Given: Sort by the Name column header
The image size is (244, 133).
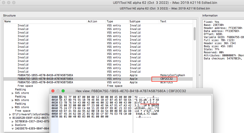Looking at the screenshot, I should [x=45, y=22].
